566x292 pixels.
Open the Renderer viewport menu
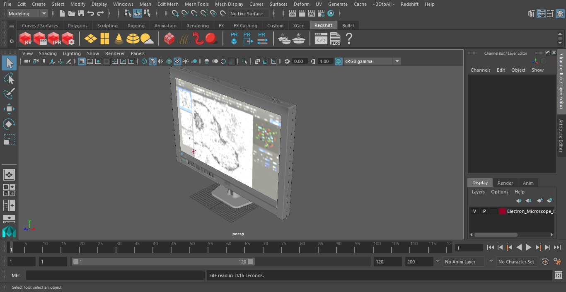pyautogui.click(x=115, y=53)
